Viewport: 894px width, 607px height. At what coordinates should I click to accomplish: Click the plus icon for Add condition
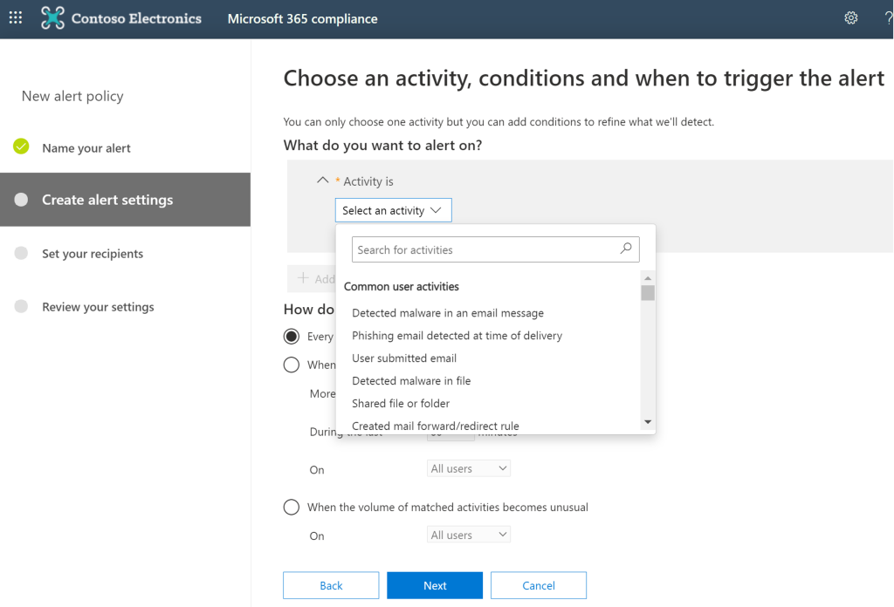point(303,278)
